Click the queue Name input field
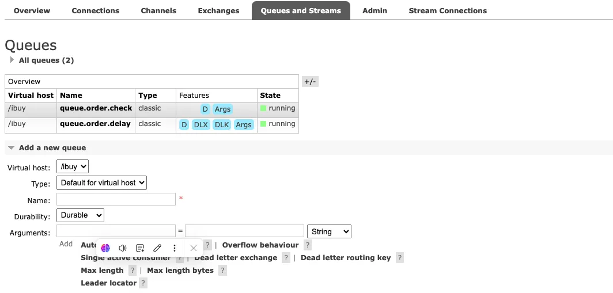This screenshot has height=293, width=613. tap(116, 199)
